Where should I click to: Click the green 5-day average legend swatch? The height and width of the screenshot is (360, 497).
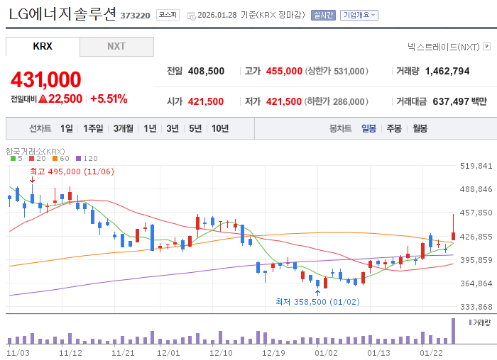click(13, 159)
